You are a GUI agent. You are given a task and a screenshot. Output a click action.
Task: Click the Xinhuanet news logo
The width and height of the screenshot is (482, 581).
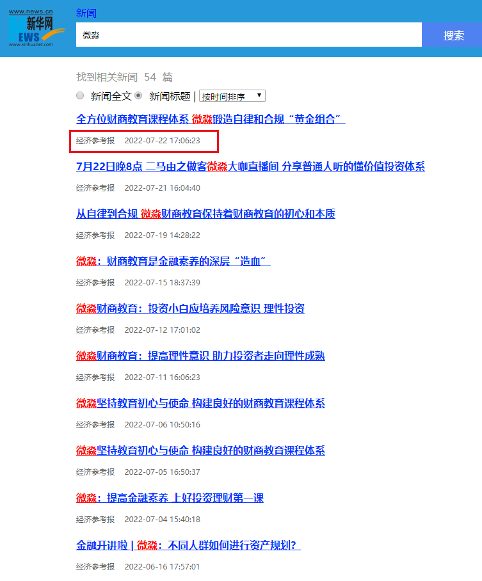[x=36, y=28]
